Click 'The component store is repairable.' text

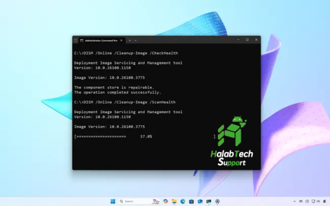pyautogui.click(x=114, y=87)
